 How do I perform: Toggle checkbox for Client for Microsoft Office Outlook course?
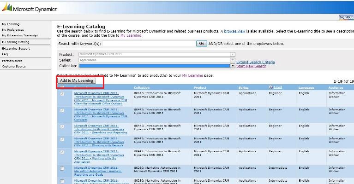(x=62, y=94)
